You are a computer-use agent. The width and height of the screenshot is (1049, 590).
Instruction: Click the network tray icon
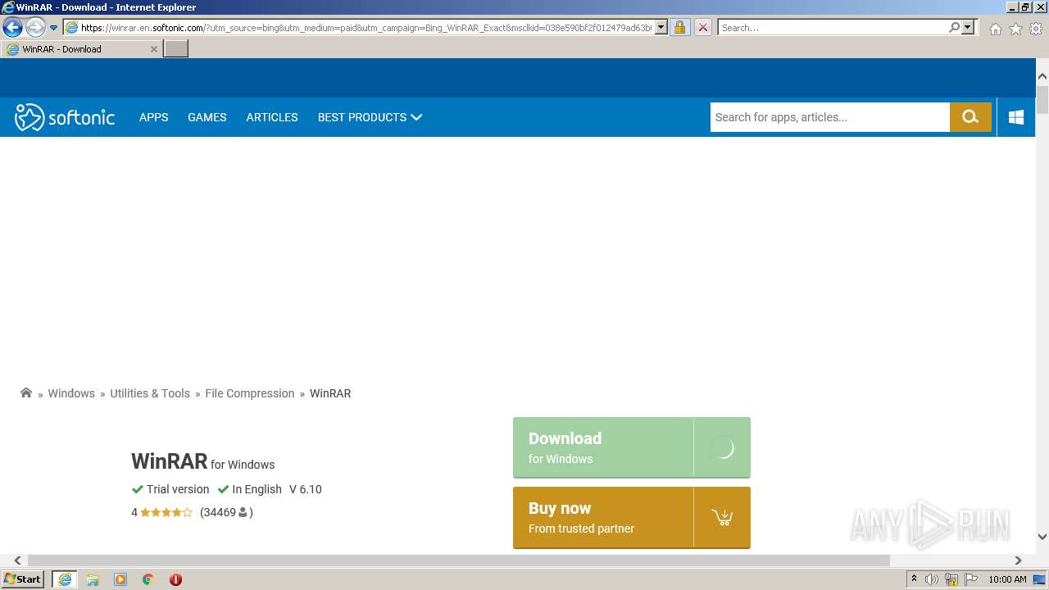click(951, 579)
